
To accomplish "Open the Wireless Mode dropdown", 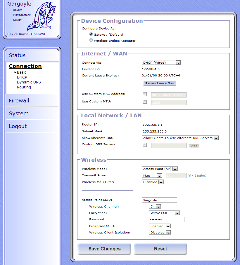I will point(160,169).
